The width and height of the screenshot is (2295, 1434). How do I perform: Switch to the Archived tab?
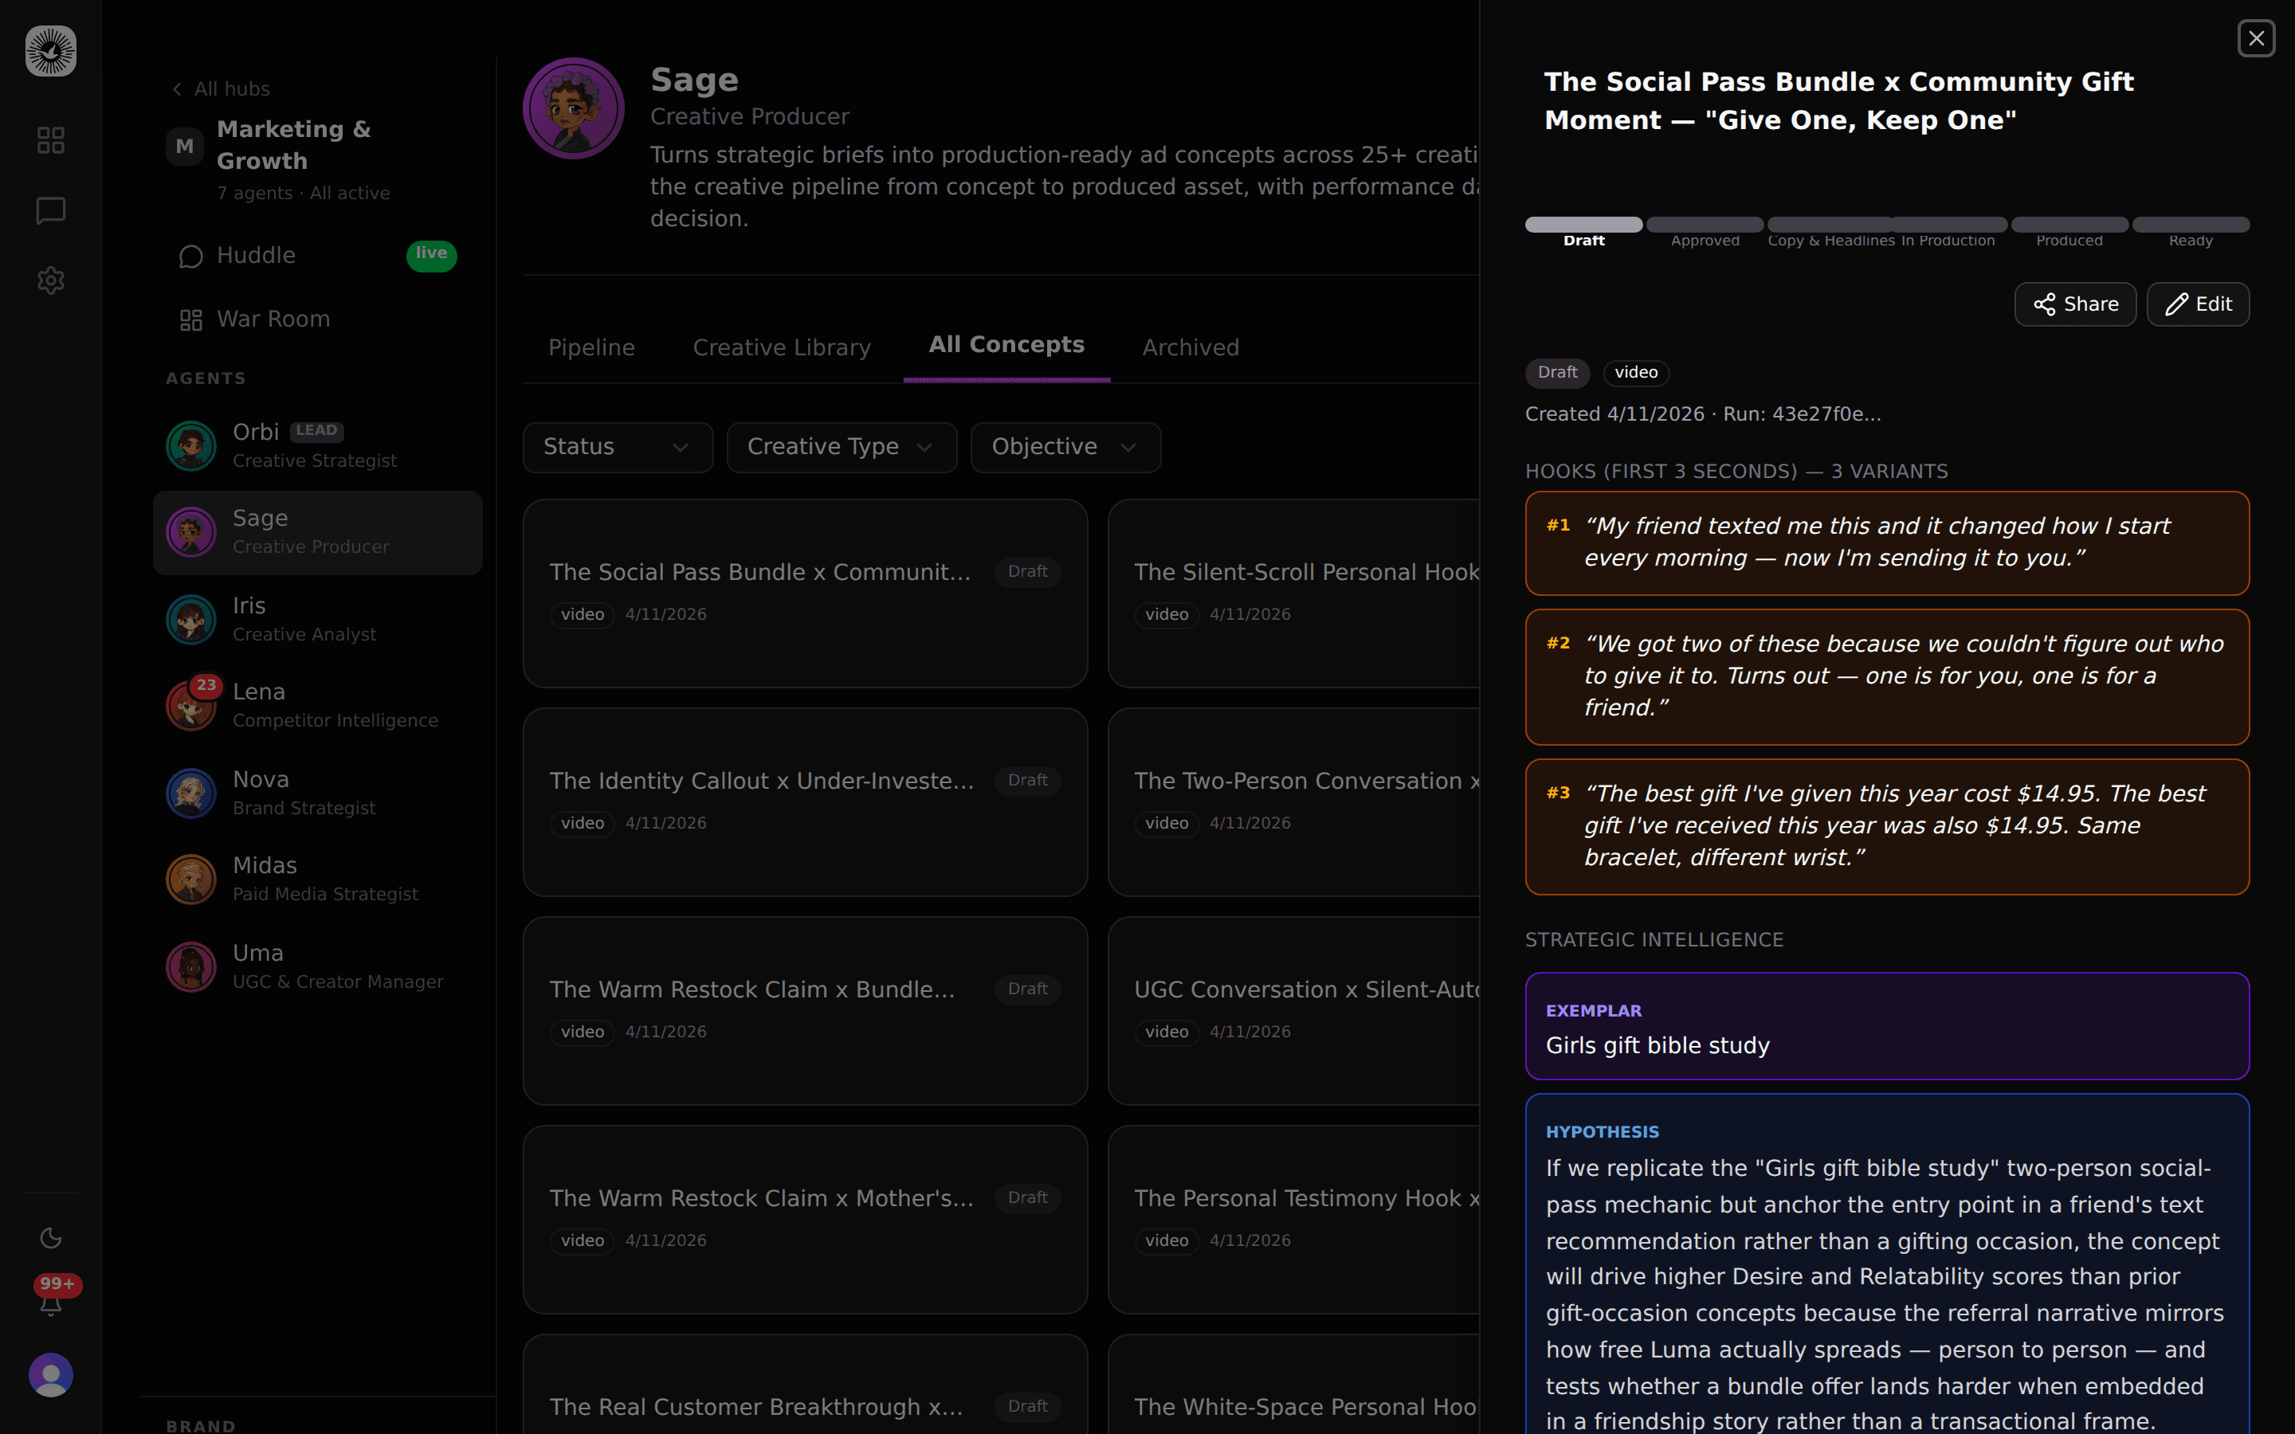pos(1191,347)
